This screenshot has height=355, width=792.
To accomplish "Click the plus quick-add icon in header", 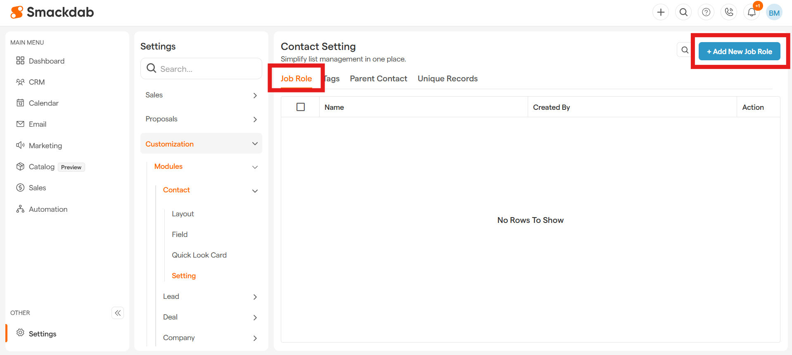I will [x=661, y=12].
